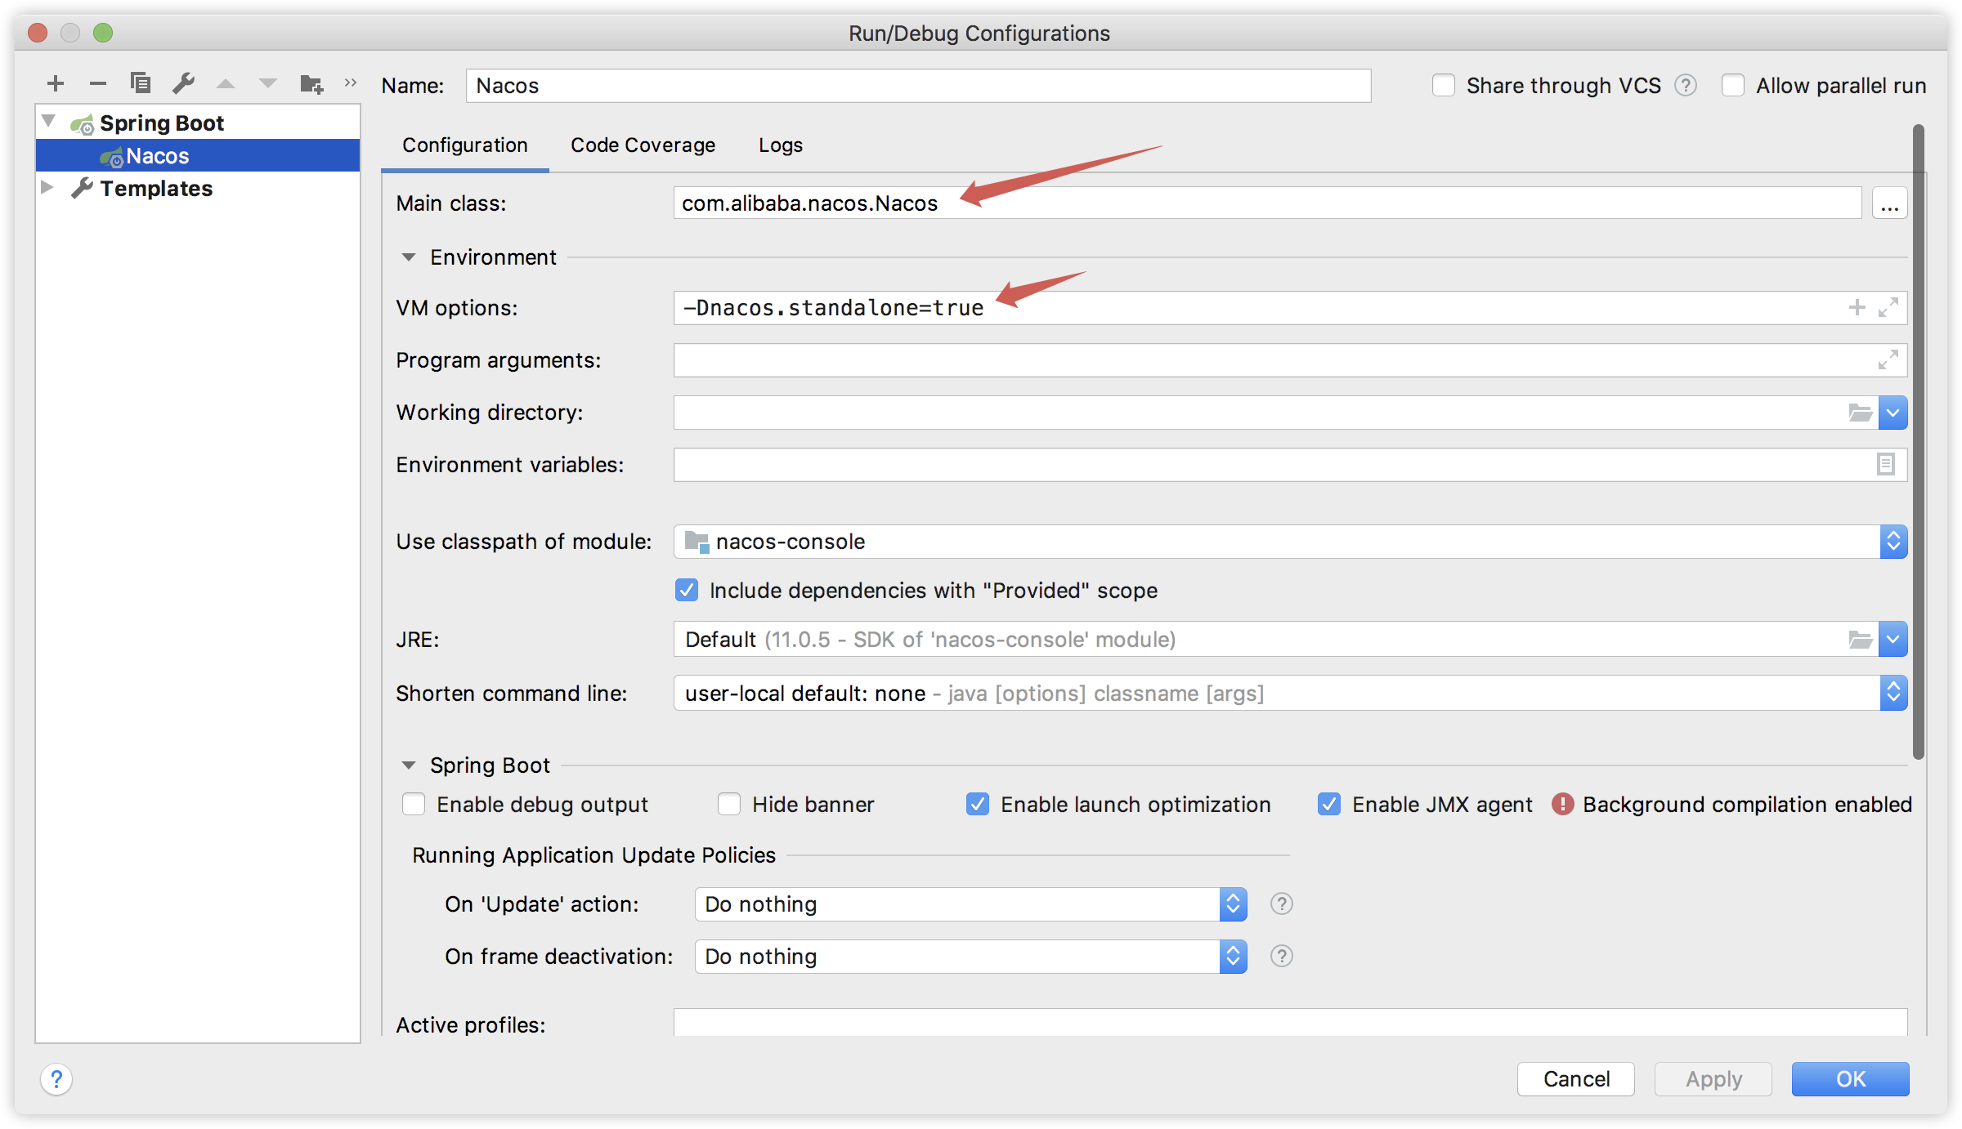Enable the Share through VCS checkbox

click(x=1444, y=86)
